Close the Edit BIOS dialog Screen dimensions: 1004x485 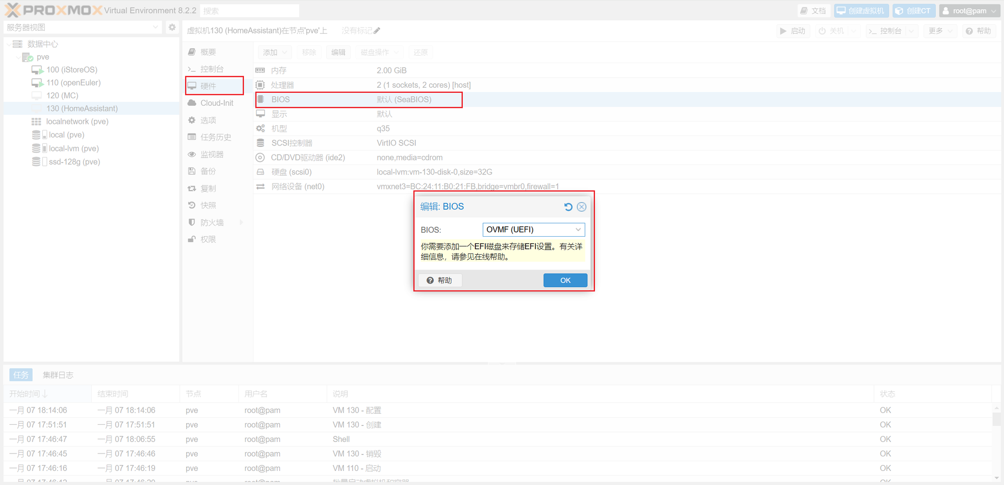[x=581, y=207]
